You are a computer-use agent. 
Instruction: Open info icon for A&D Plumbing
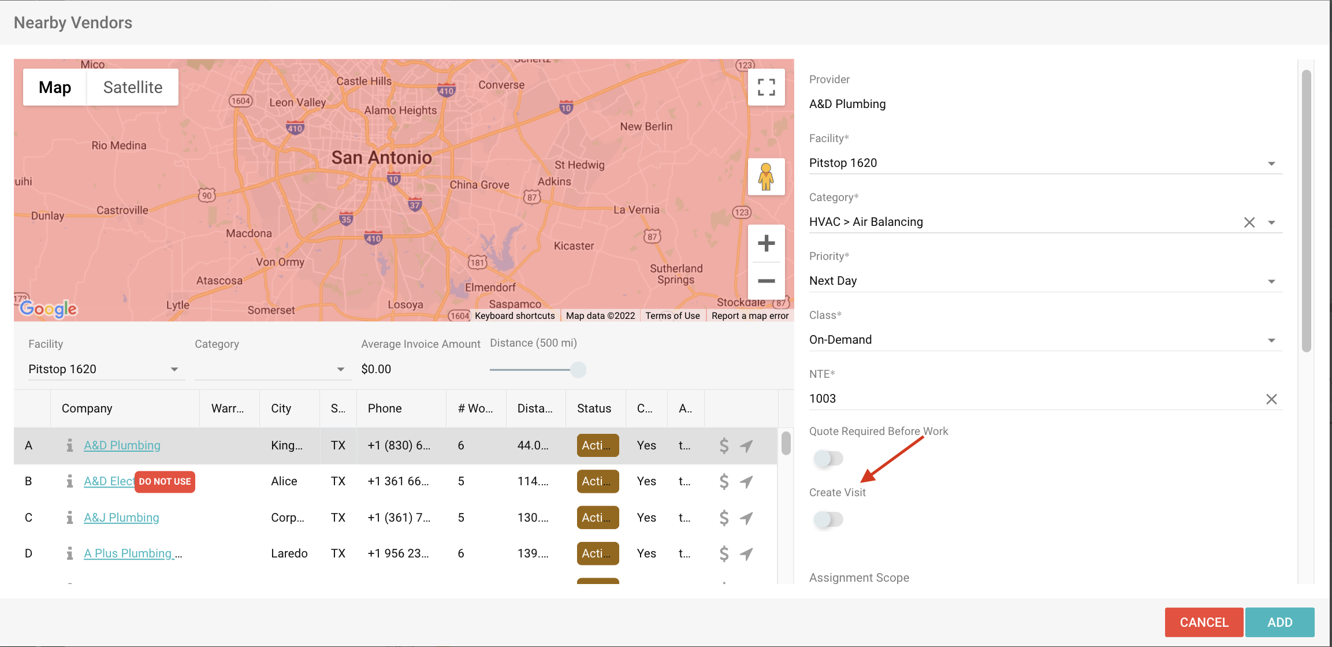point(70,445)
